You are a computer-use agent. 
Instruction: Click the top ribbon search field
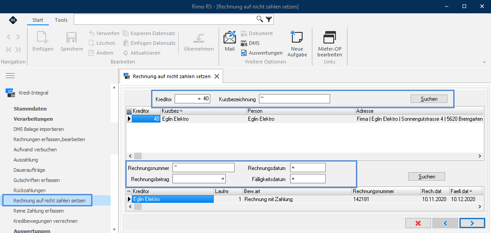(x=165, y=19)
